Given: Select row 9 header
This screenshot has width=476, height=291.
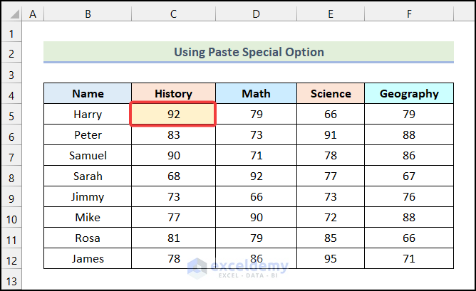Looking at the screenshot, I should tap(12, 197).
